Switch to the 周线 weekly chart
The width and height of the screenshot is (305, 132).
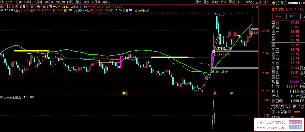[78, 2]
